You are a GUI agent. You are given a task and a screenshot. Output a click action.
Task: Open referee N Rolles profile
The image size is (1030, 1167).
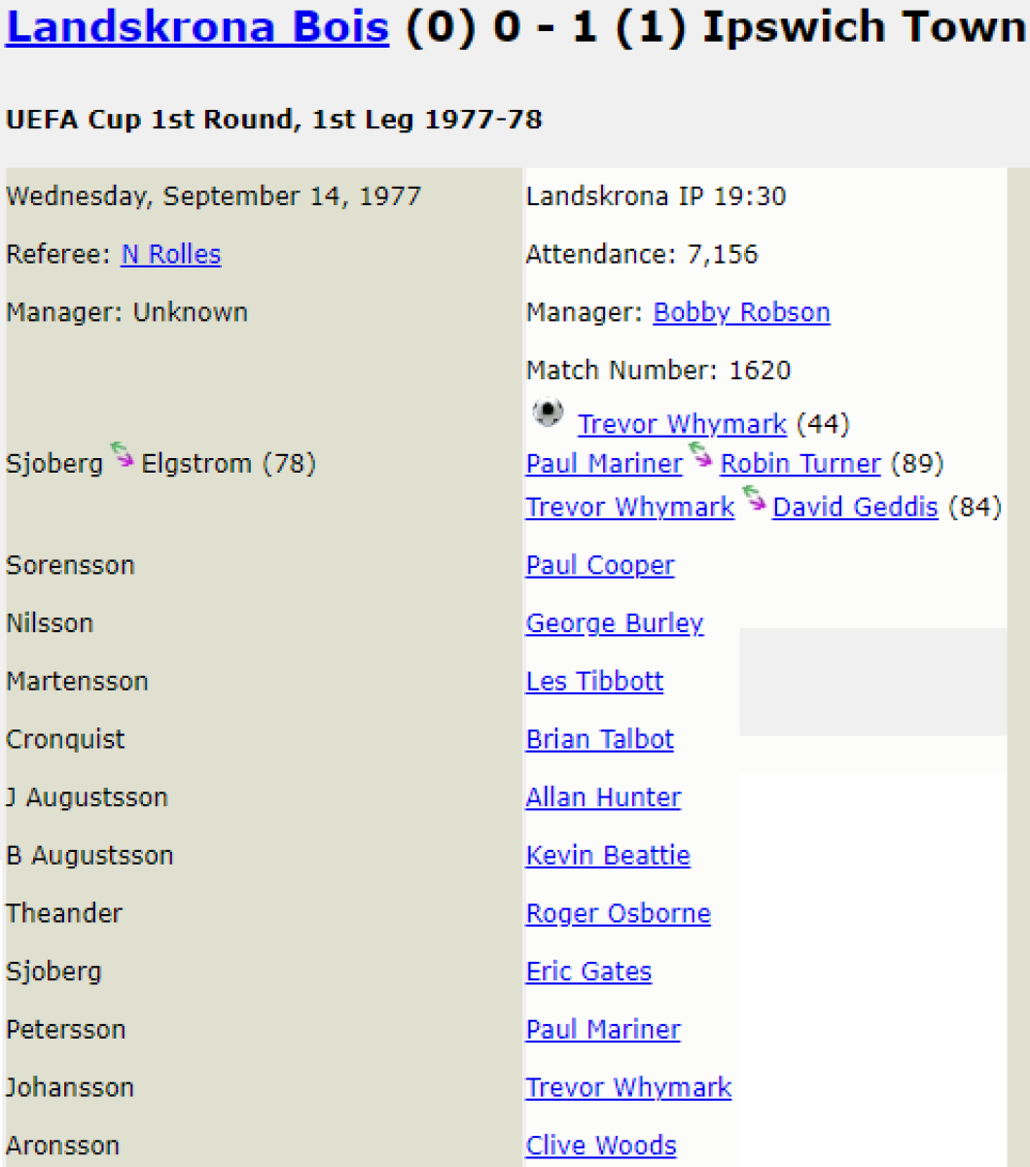point(171,255)
